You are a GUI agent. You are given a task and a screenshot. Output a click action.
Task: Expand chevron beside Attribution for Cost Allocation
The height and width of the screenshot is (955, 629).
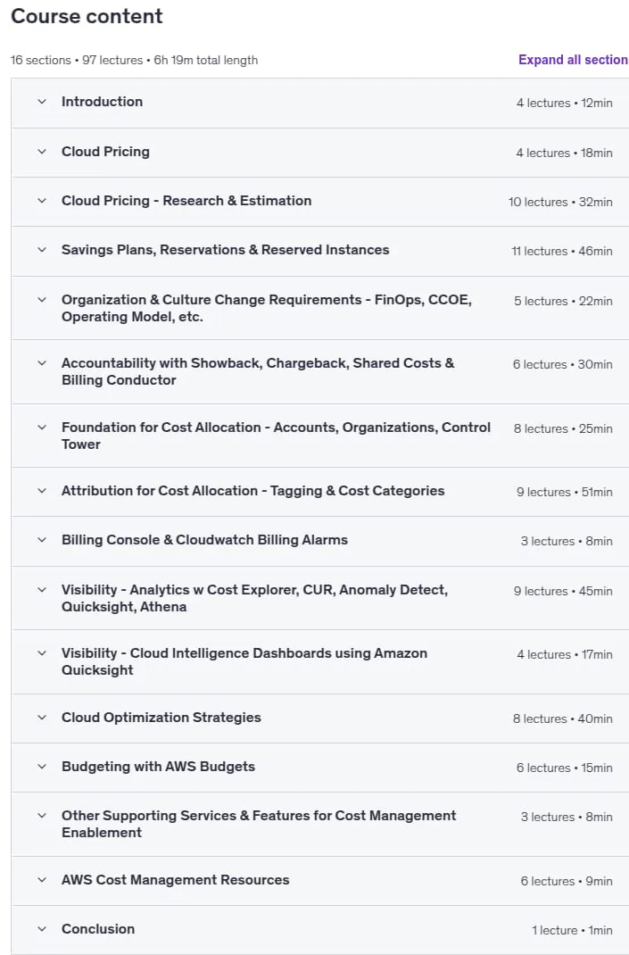click(x=42, y=491)
